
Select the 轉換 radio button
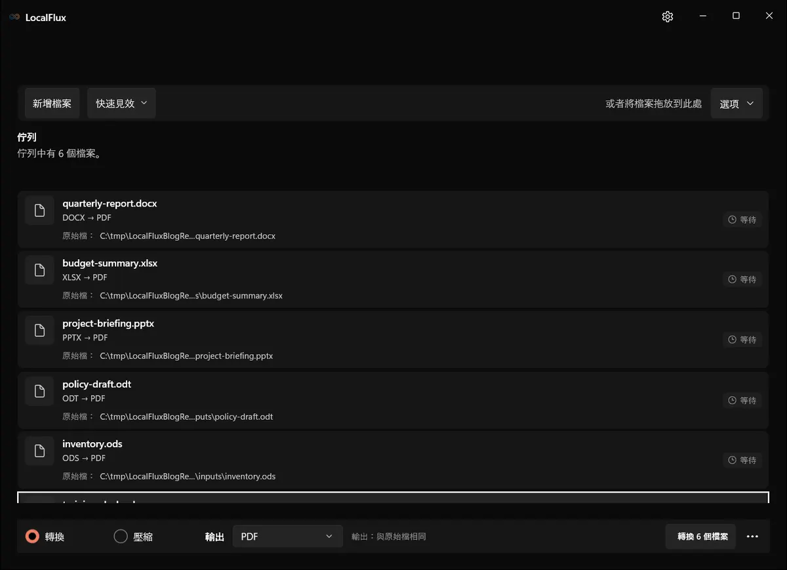pos(32,537)
